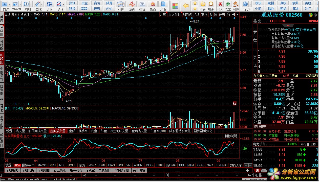The width and height of the screenshot is (320, 182).
Task: Open the 全球 globe icon
Action: pyautogui.click(x=245, y=4)
